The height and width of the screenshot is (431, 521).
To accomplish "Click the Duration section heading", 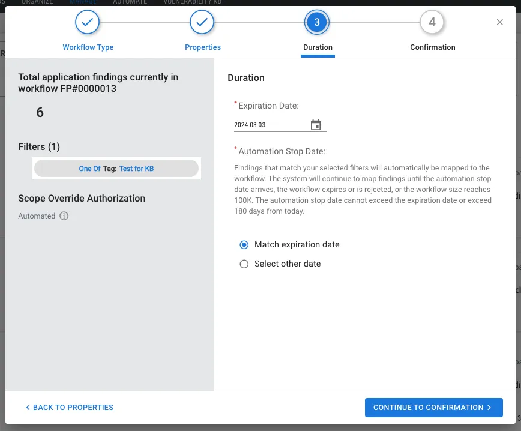I will [x=246, y=78].
